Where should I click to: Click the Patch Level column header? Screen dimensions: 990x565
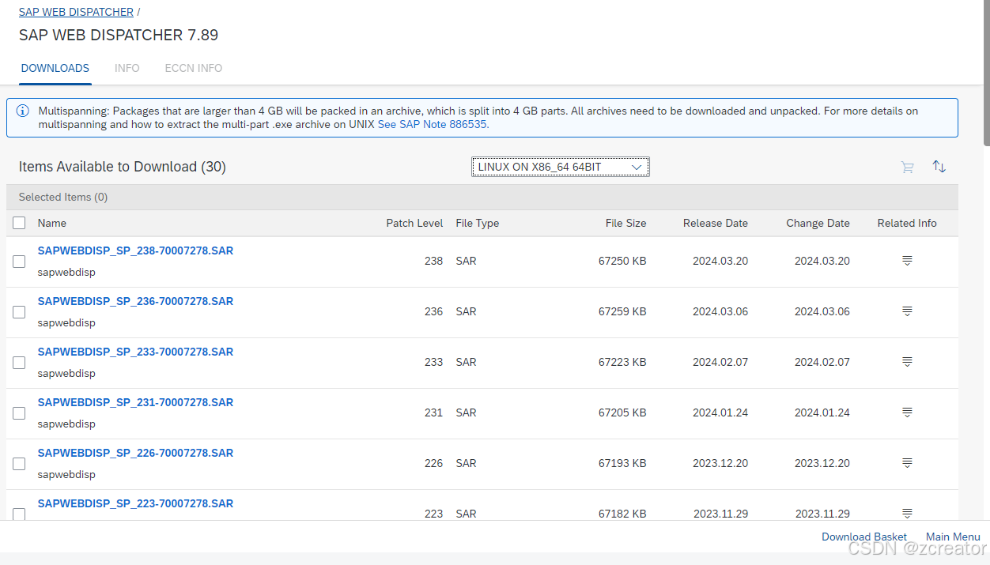click(x=414, y=223)
